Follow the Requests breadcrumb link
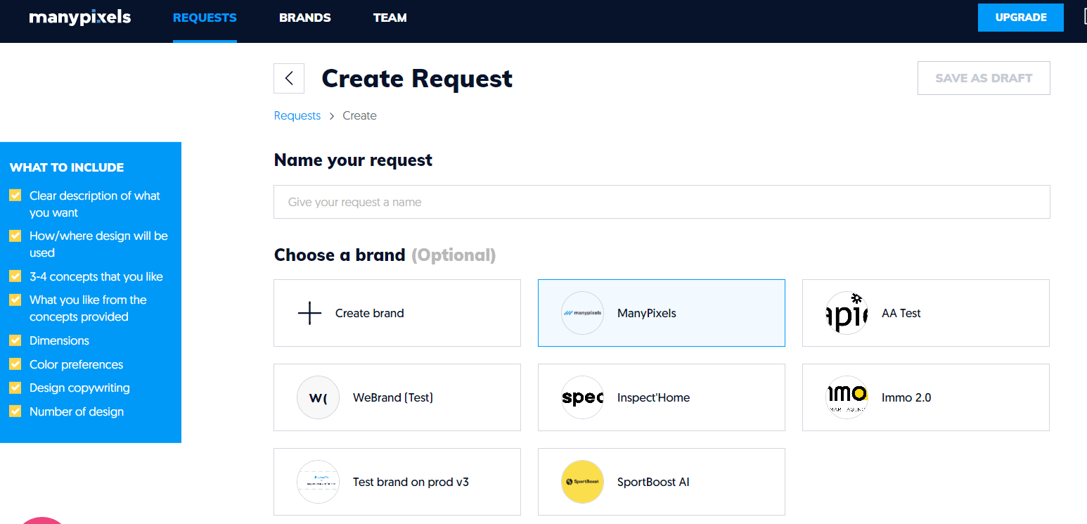This screenshot has width=1087, height=524. pyautogui.click(x=297, y=116)
